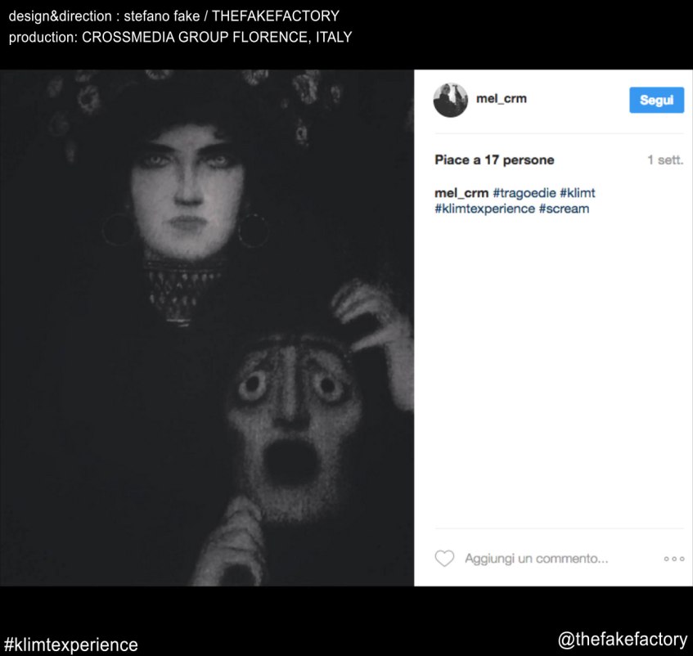The image size is (693, 656).
Task: Open the three-dot more options menu
Action: [674, 559]
